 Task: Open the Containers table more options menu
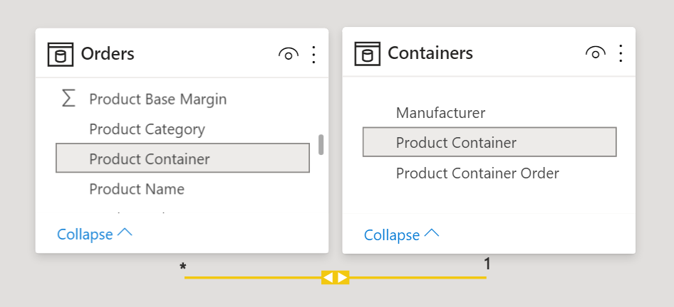pyautogui.click(x=621, y=53)
